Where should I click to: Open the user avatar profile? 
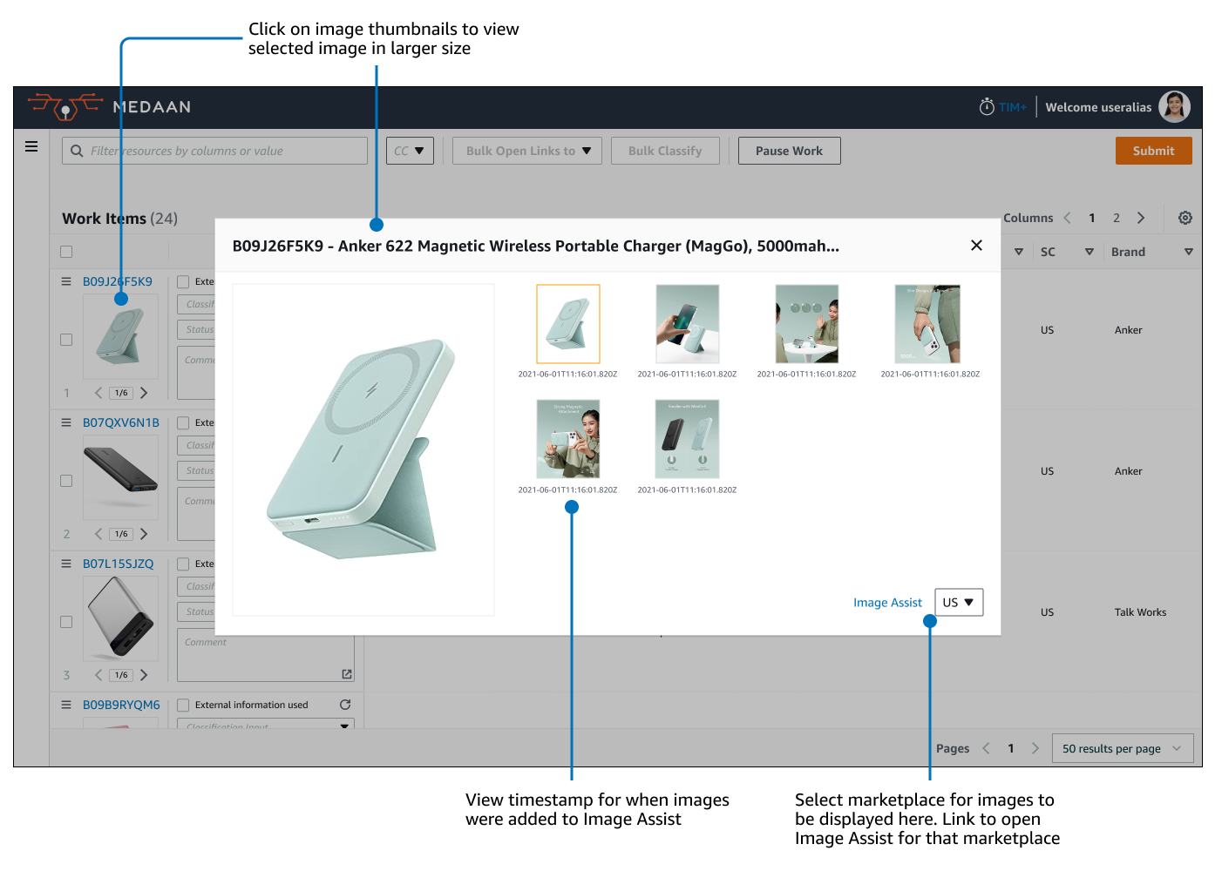tap(1174, 107)
